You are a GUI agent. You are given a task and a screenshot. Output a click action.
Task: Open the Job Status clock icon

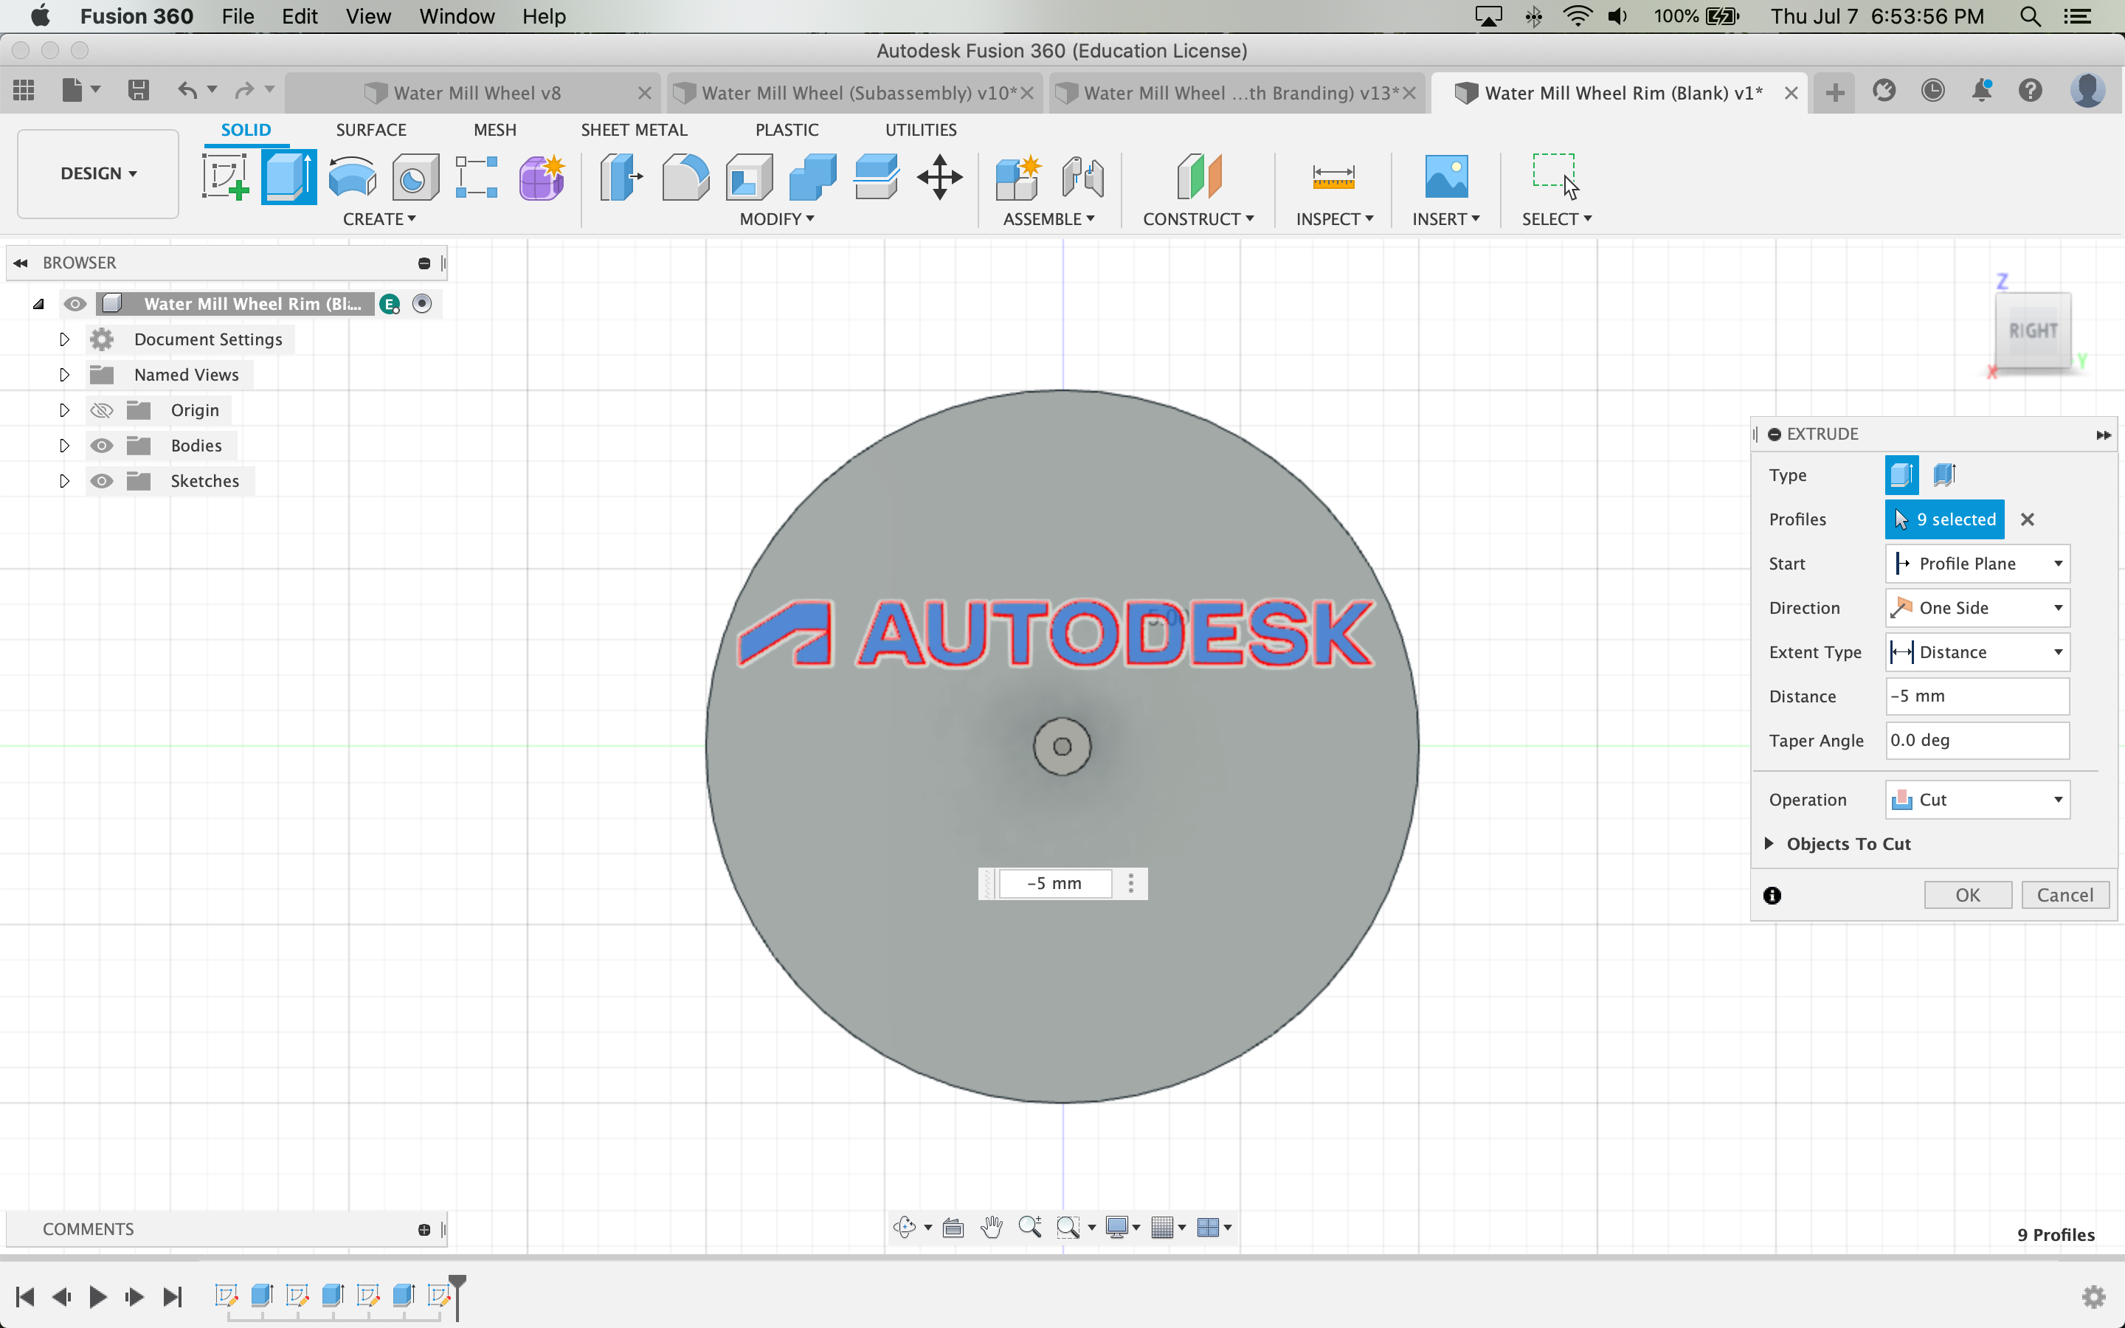click(1932, 91)
